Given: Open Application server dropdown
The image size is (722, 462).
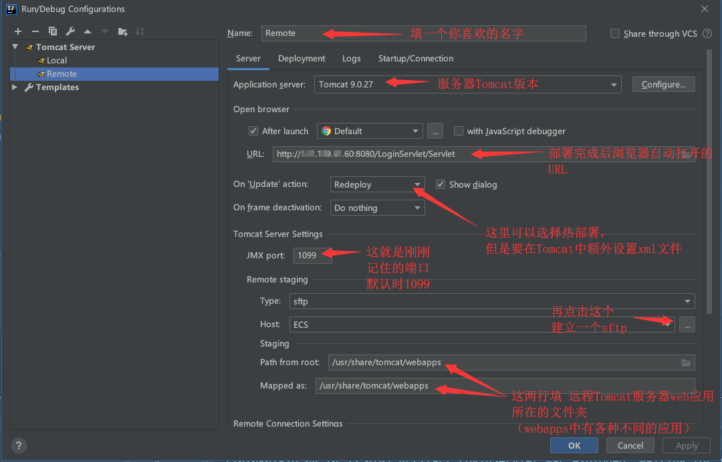Looking at the screenshot, I should [x=467, y=85].
